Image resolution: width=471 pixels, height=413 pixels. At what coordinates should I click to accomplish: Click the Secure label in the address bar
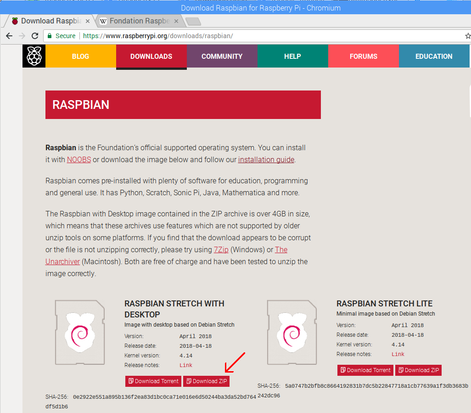pos(66,36)
